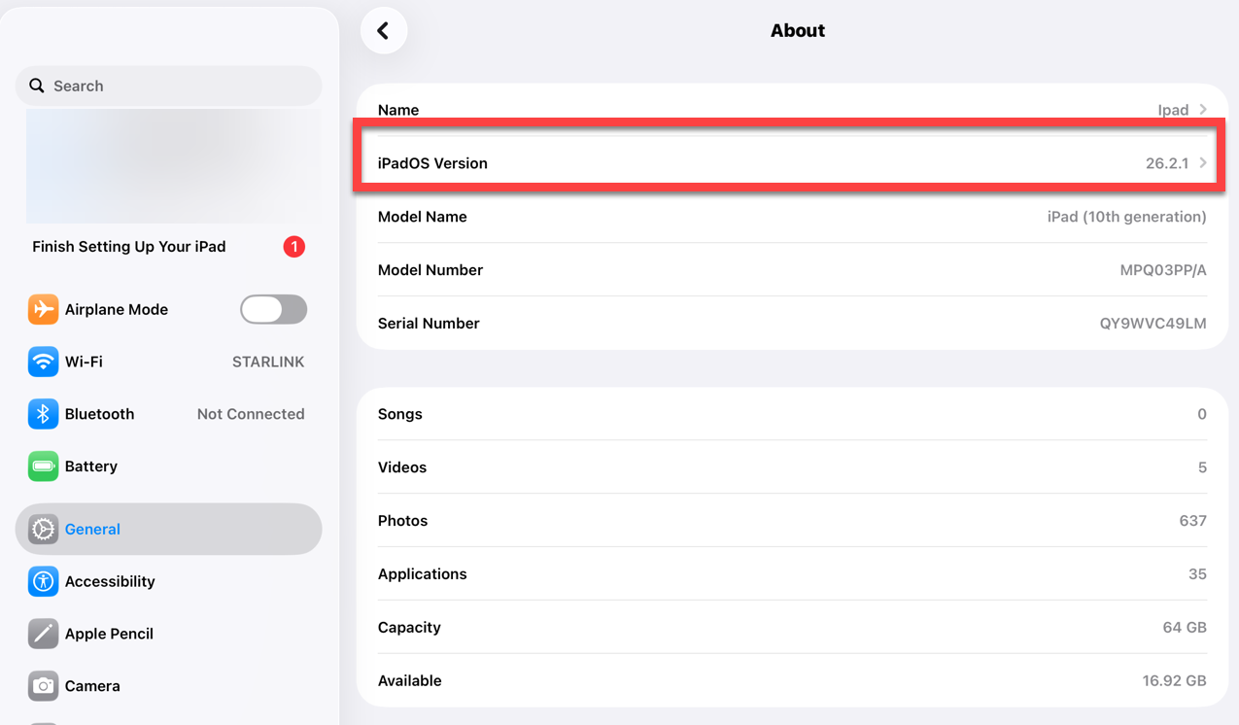Click the Serial Number label
Screen dimensions: 1239x725
(x=429, y=324)
